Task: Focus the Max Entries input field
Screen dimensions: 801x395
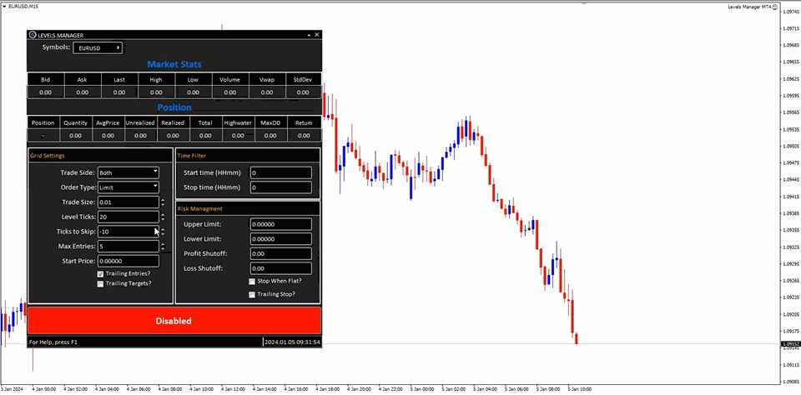Action: [x=128, y=247]
